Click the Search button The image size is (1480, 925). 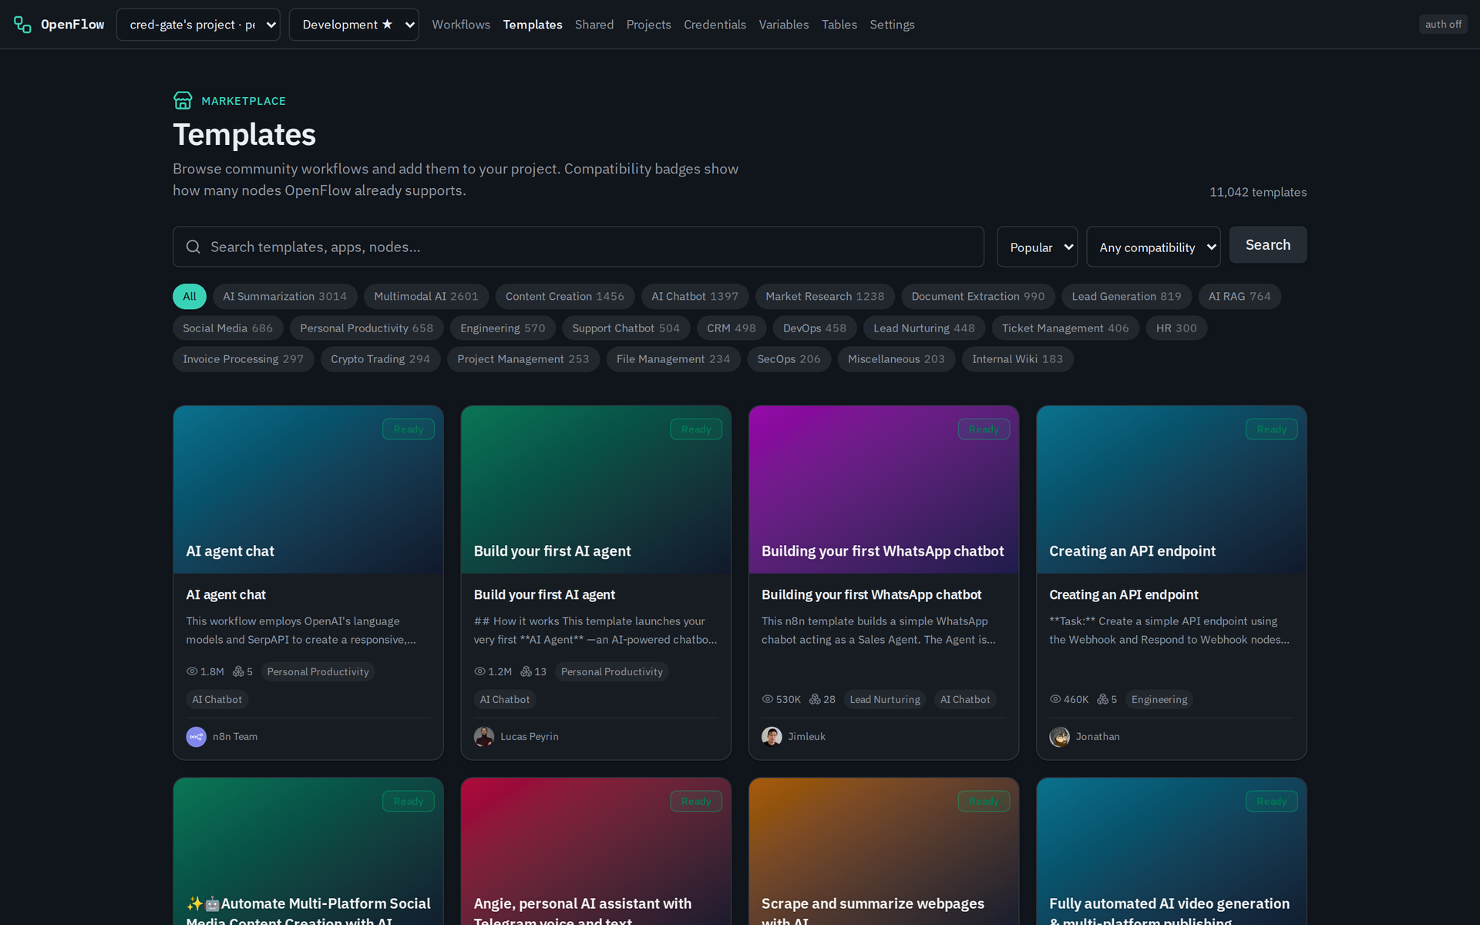(1268, 244)
